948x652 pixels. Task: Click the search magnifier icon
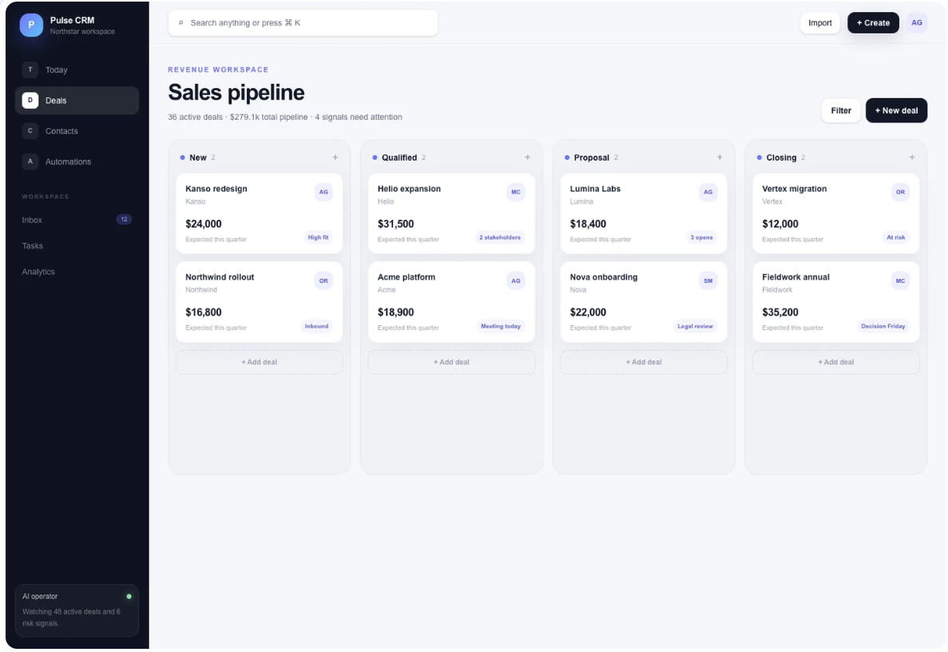pyautogui.click(x=180, y=23)
